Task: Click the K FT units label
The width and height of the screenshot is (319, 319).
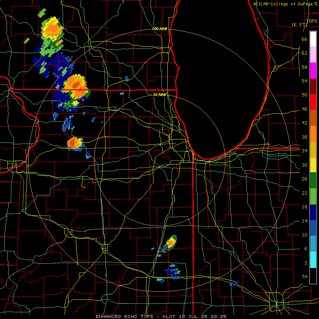Action: [x=300, y=24]
